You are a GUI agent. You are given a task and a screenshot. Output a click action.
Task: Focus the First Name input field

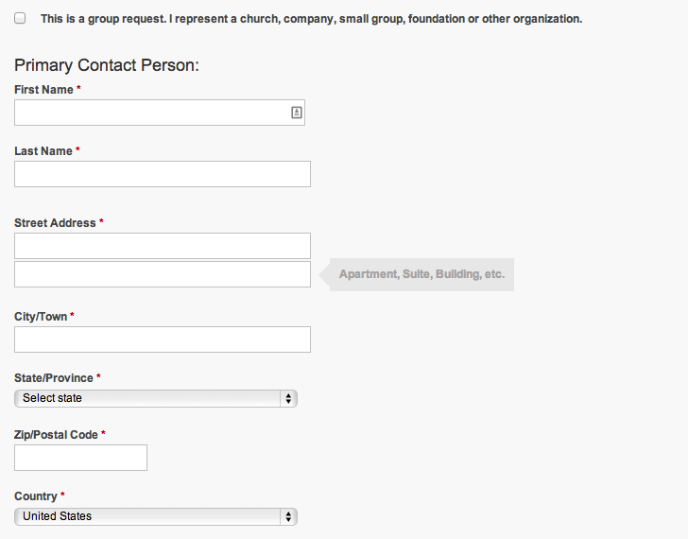[160, 113]
